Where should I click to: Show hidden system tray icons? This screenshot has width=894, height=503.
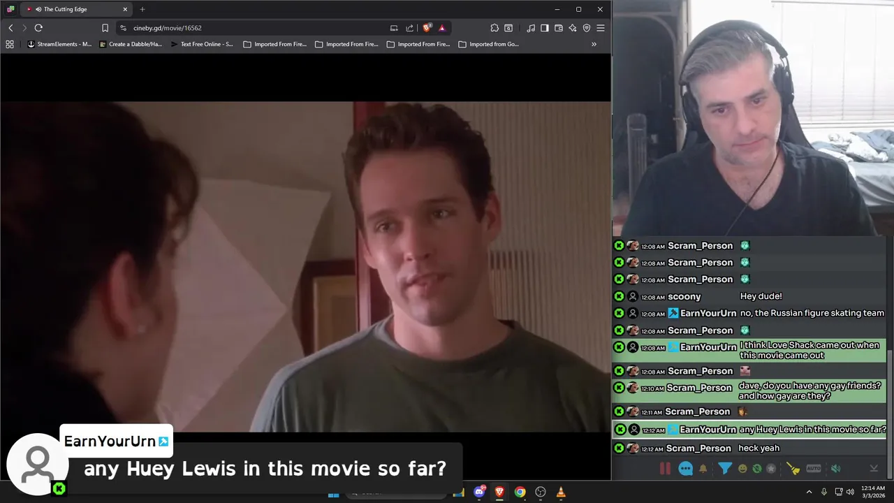(809, 492)
